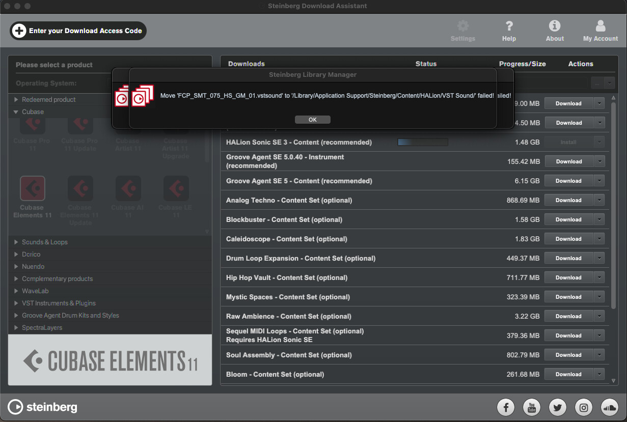Open Settings gear icon
627x422 pixels.
point(462,26)
